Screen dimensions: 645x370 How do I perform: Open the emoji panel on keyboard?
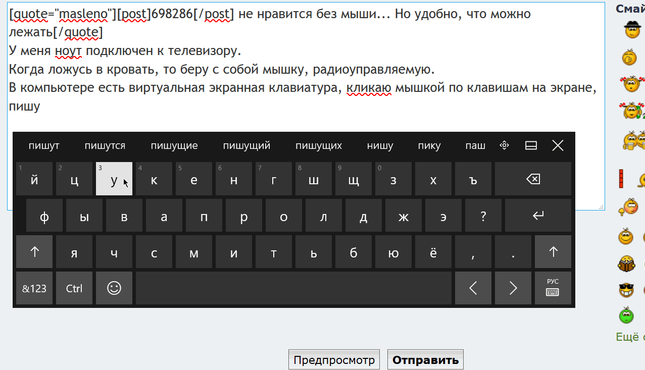[114, 288]
